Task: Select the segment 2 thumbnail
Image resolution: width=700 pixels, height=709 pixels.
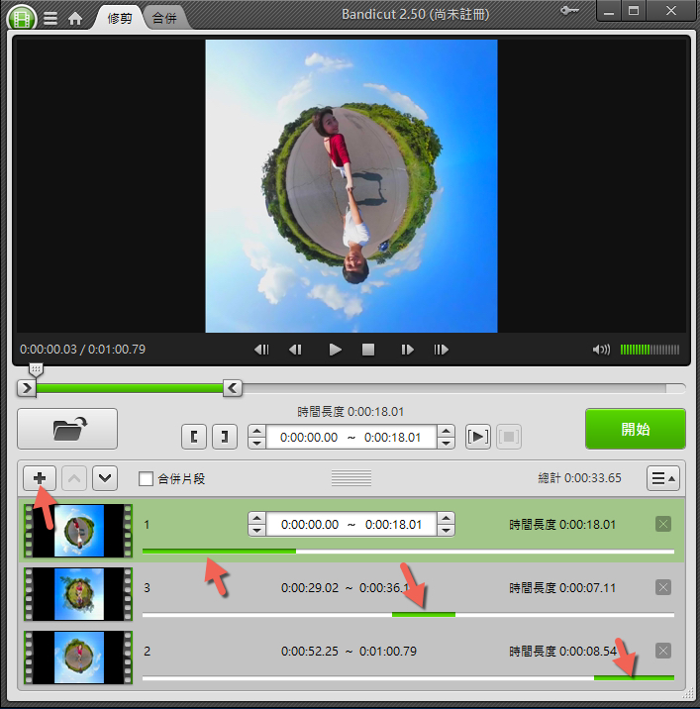Action: point(78,657)
